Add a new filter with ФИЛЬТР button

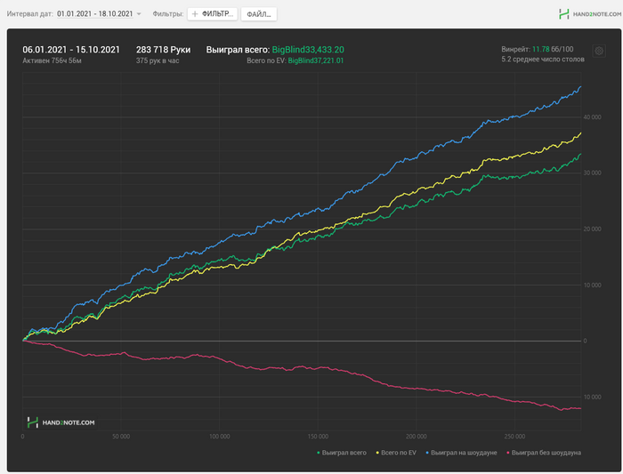(213, 14)
